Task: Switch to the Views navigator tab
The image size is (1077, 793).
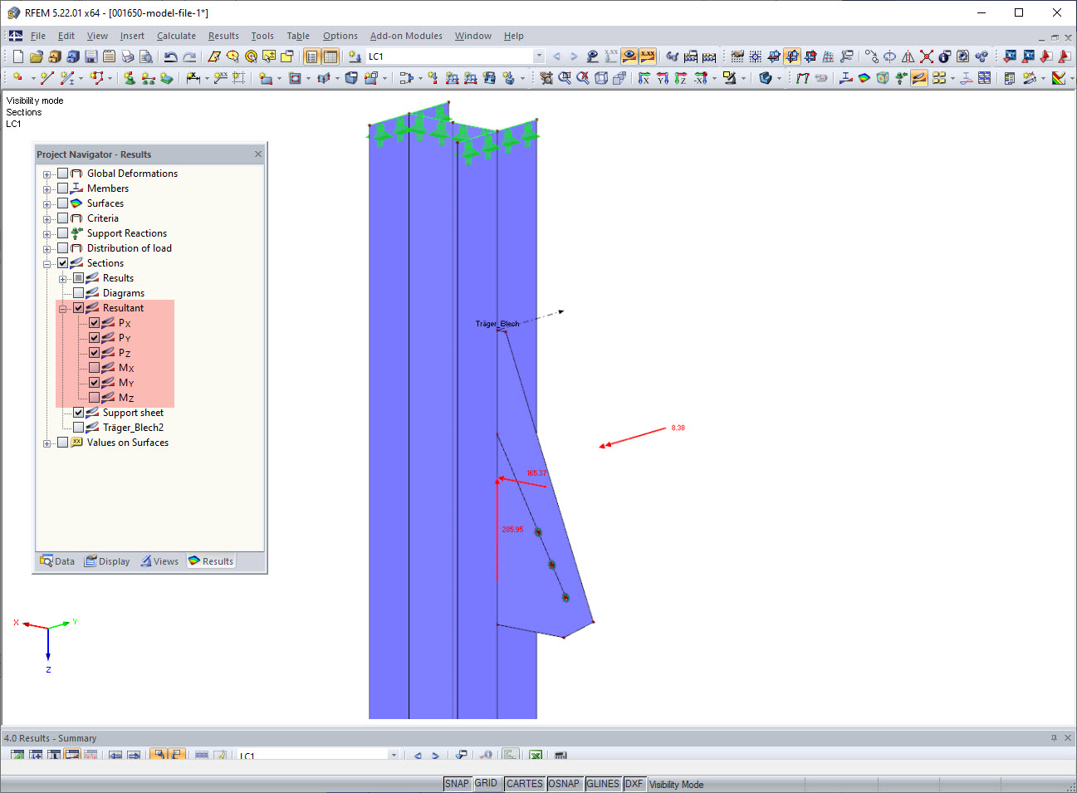Action: coord(159,561)
